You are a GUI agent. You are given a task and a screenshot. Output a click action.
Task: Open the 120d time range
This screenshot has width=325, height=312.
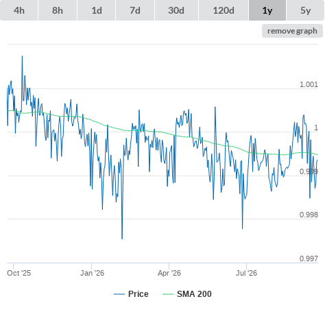pos(224,10)
